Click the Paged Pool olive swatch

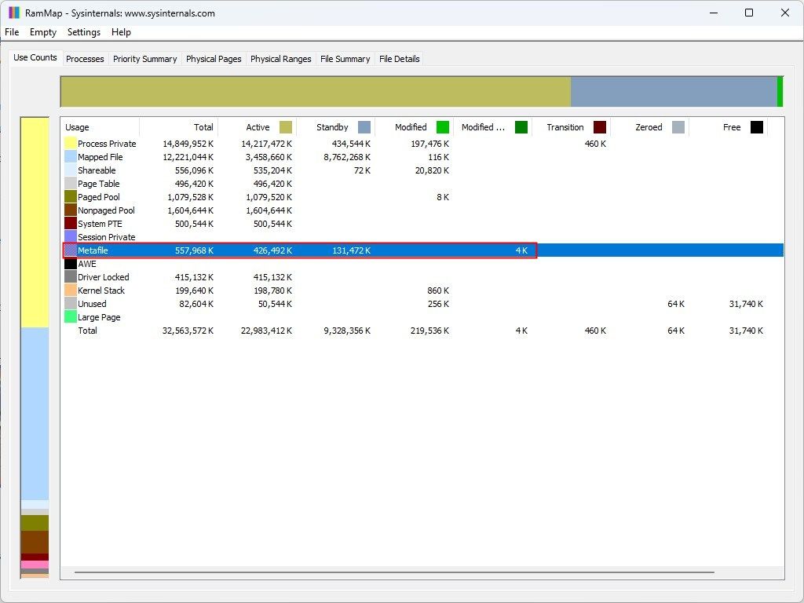point(70,197)
